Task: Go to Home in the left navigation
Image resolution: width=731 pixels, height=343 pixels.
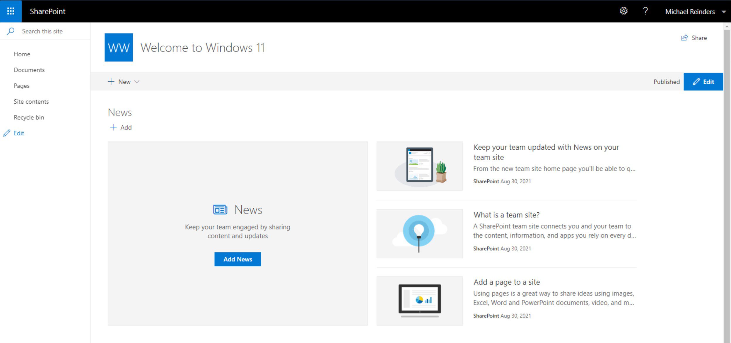Action: coord(22,54)
